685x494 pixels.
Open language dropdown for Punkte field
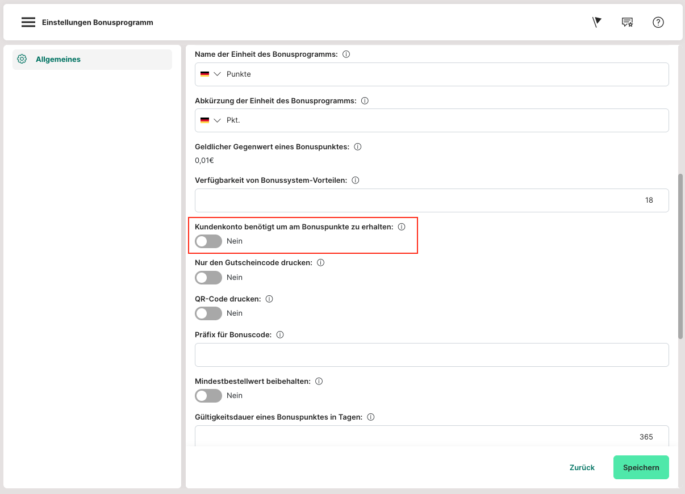[211, 74]
